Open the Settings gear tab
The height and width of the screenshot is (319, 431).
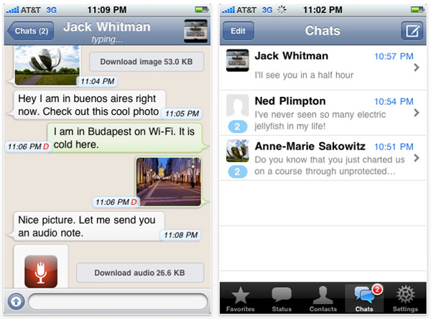coord(406,299)
